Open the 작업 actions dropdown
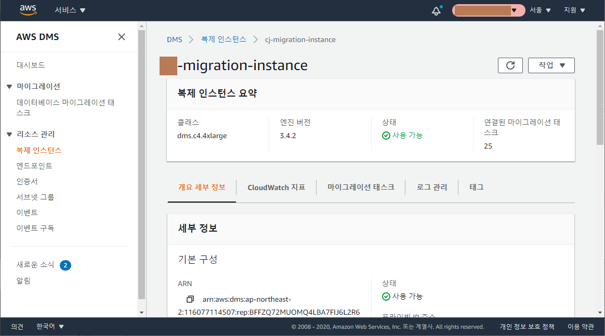 pos(551,65)
